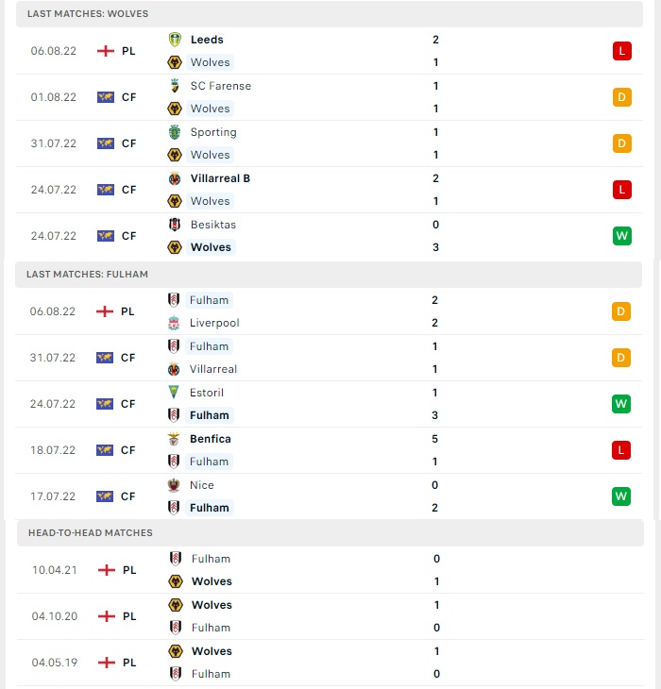Click the Last Matches: Fulham section header
Viewport: 661px width, 689px height.
[x=329, y=275]
